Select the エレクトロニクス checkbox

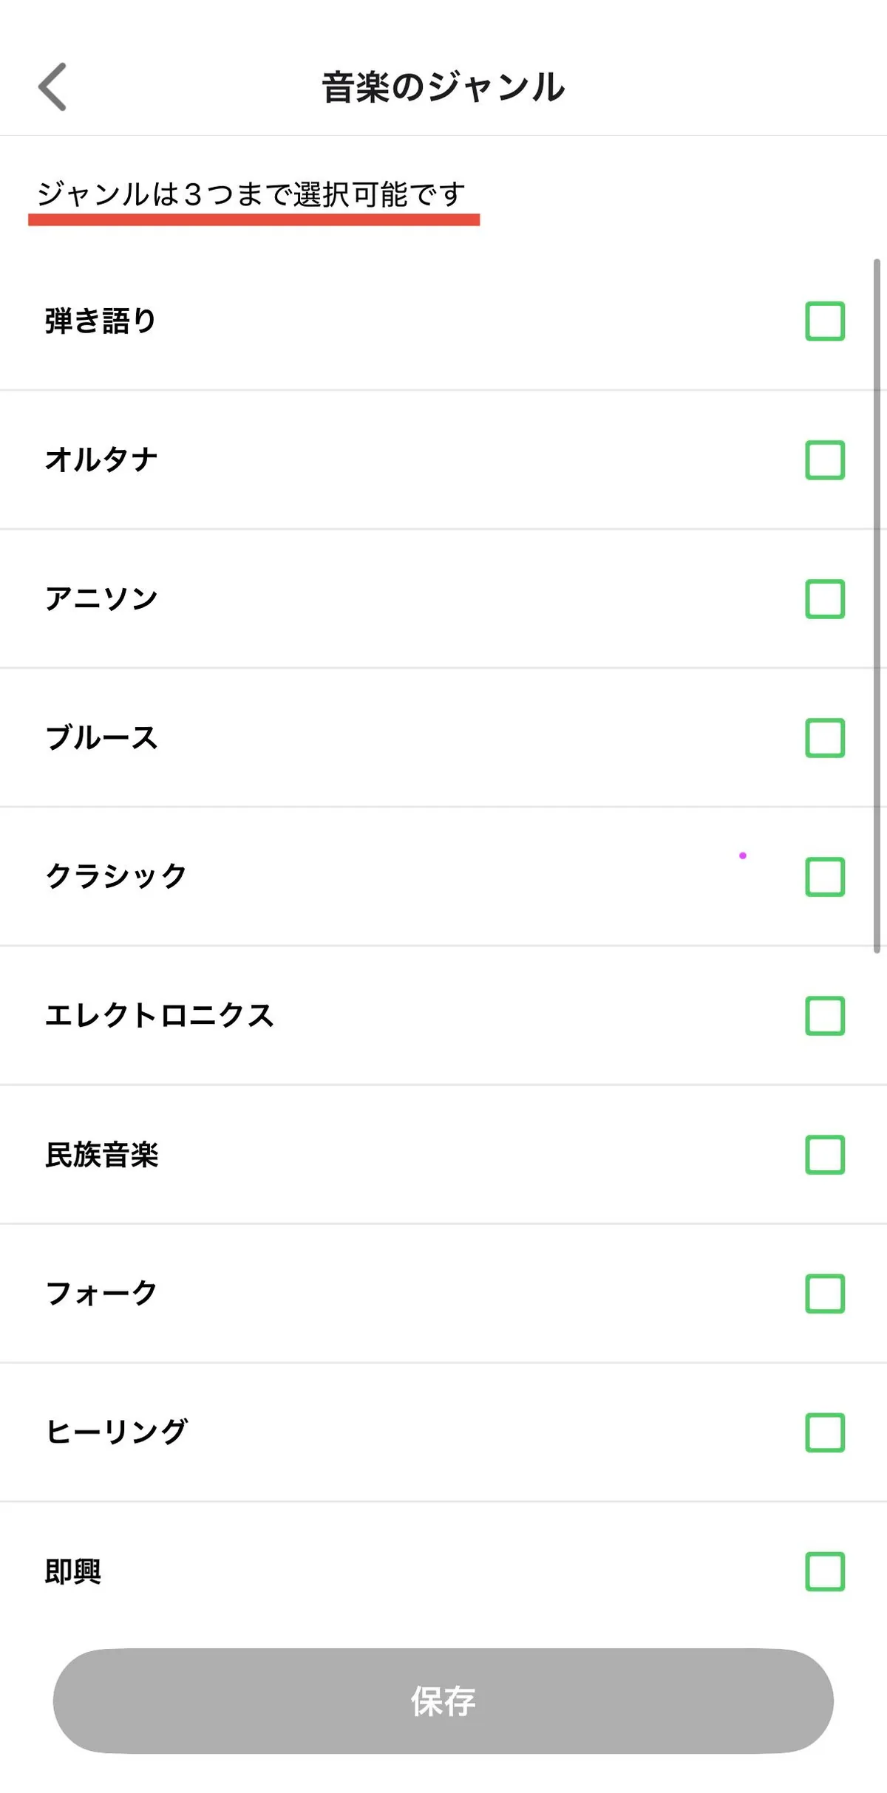(x=825, y=1015)
